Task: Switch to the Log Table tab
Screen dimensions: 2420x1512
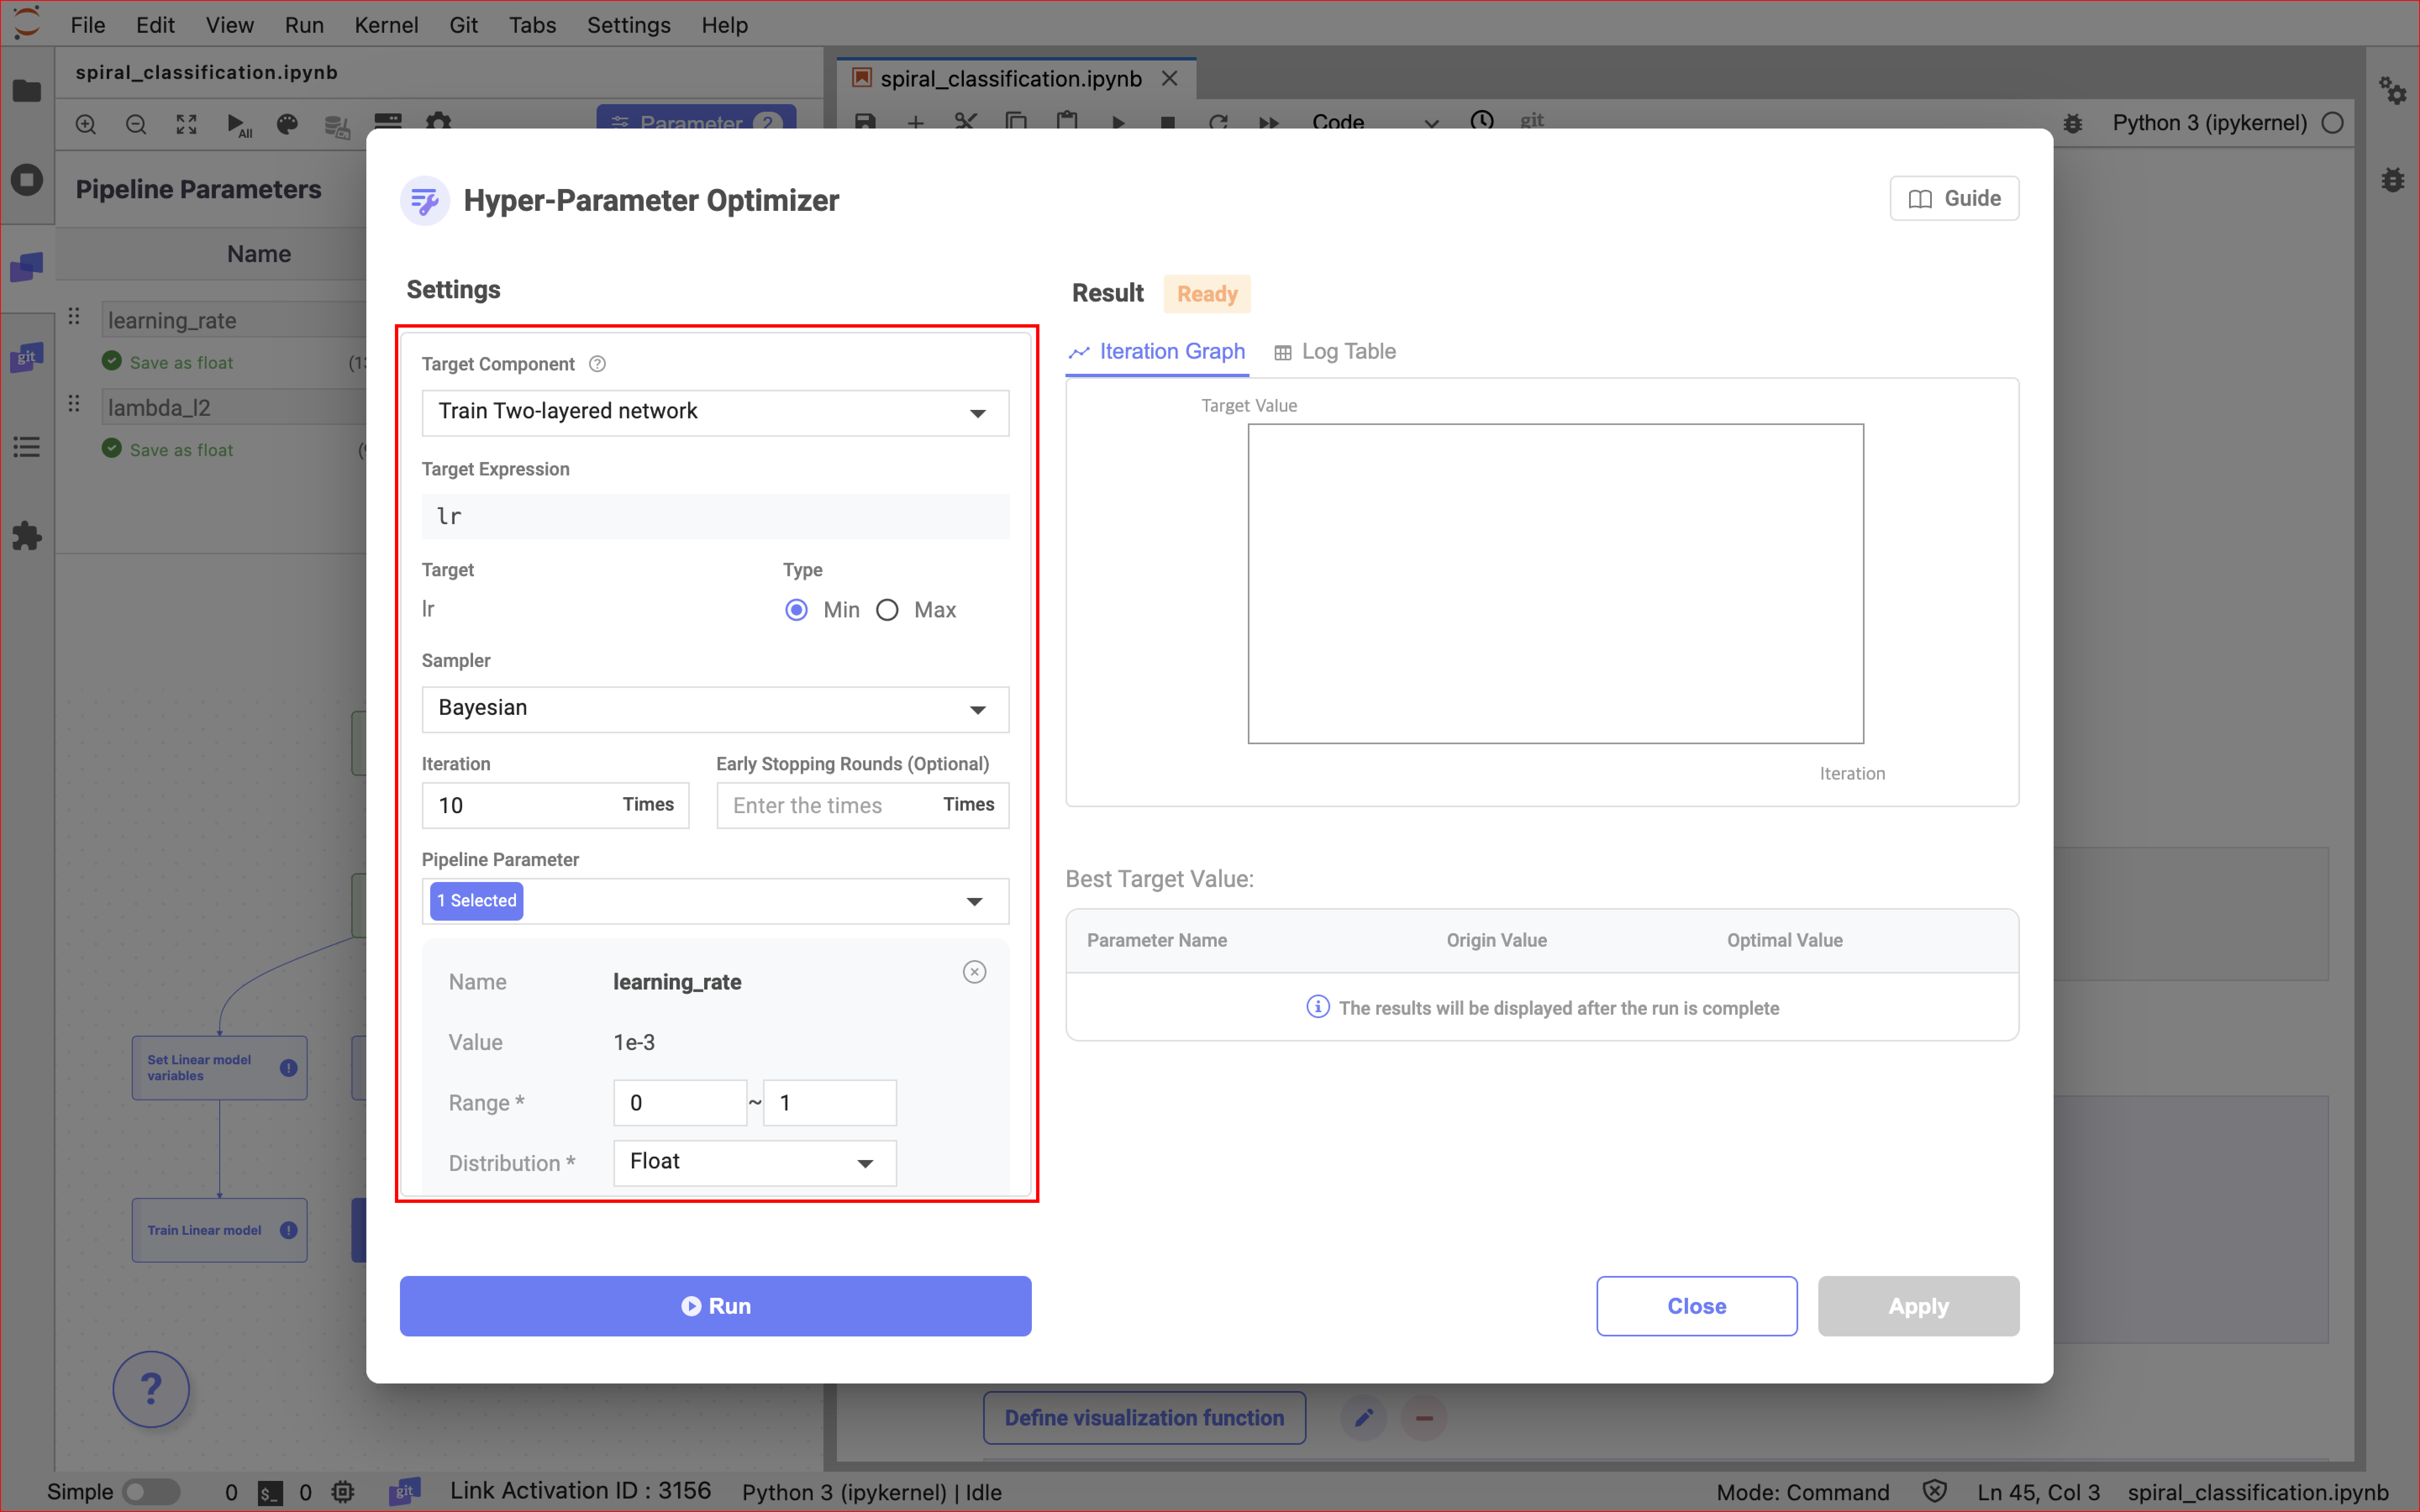Action: point(1335,352)
